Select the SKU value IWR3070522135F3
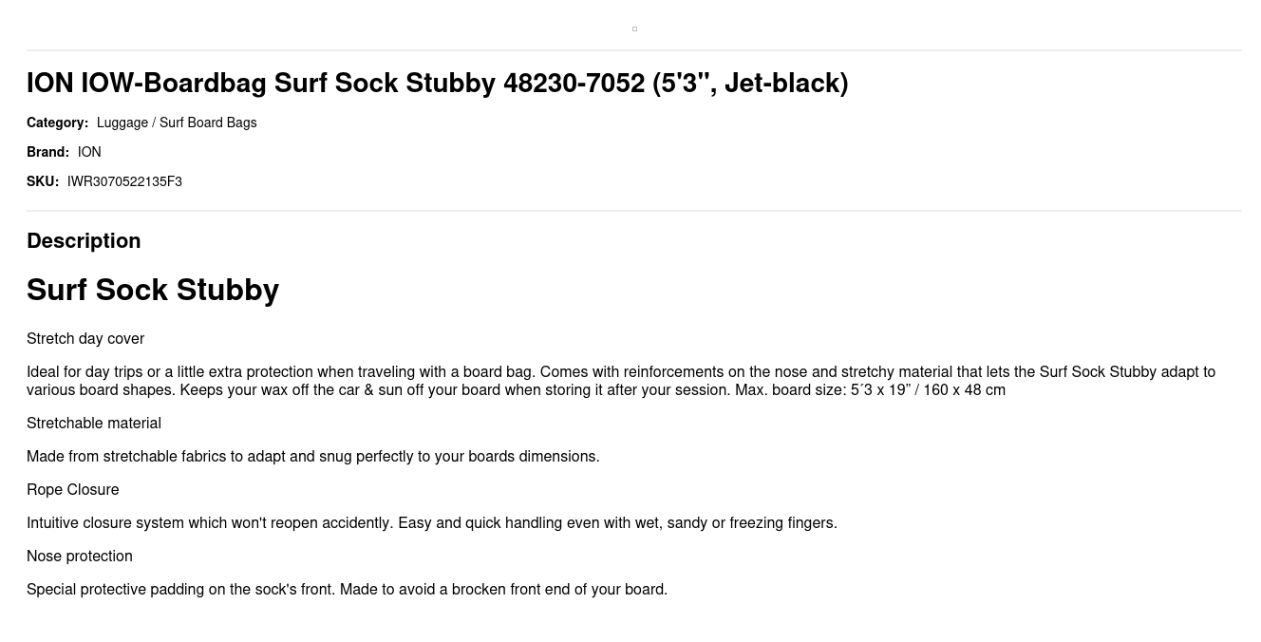Image resolution: width=1261 pixels, height=642 pixels. coord(124,181)
